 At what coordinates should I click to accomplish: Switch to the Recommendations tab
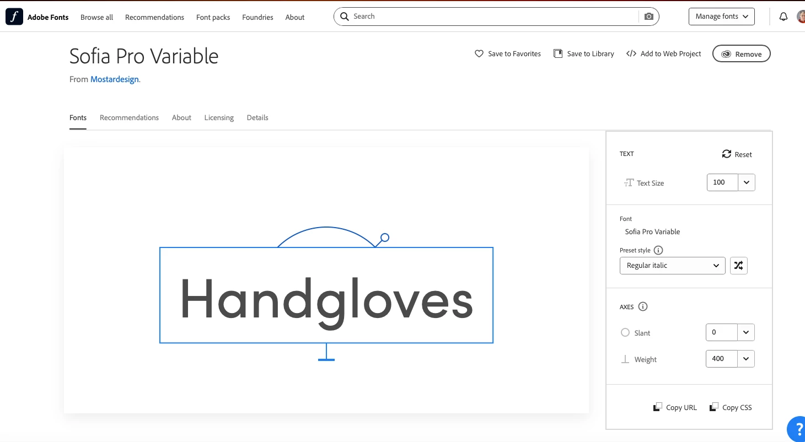(x=129, y=117)
